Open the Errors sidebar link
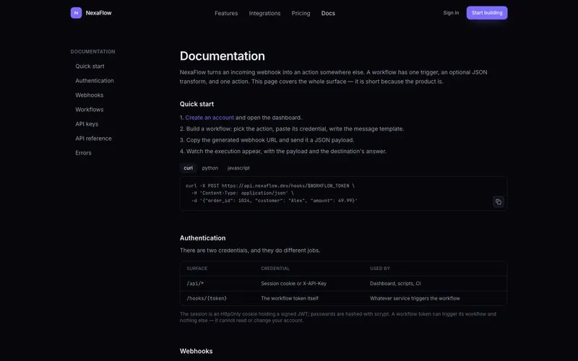578x361 pixels. 83,153
